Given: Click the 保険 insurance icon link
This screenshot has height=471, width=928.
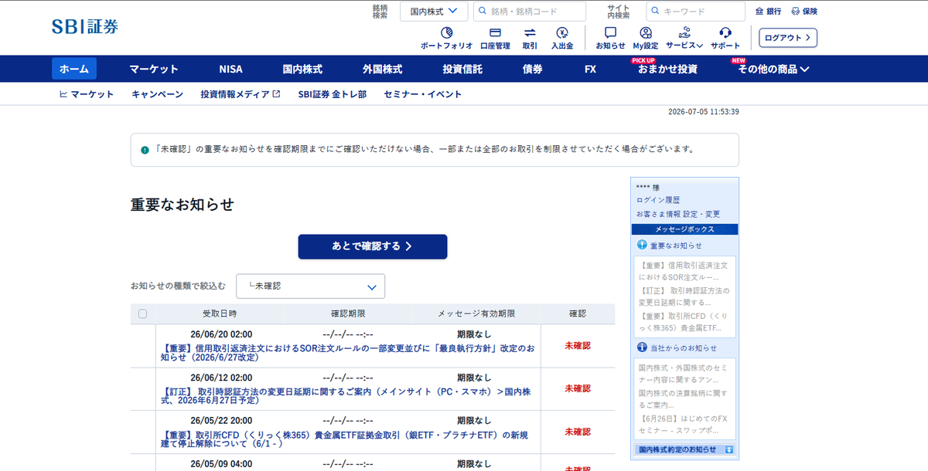Looking at the screenshot, I should (803, 12).
